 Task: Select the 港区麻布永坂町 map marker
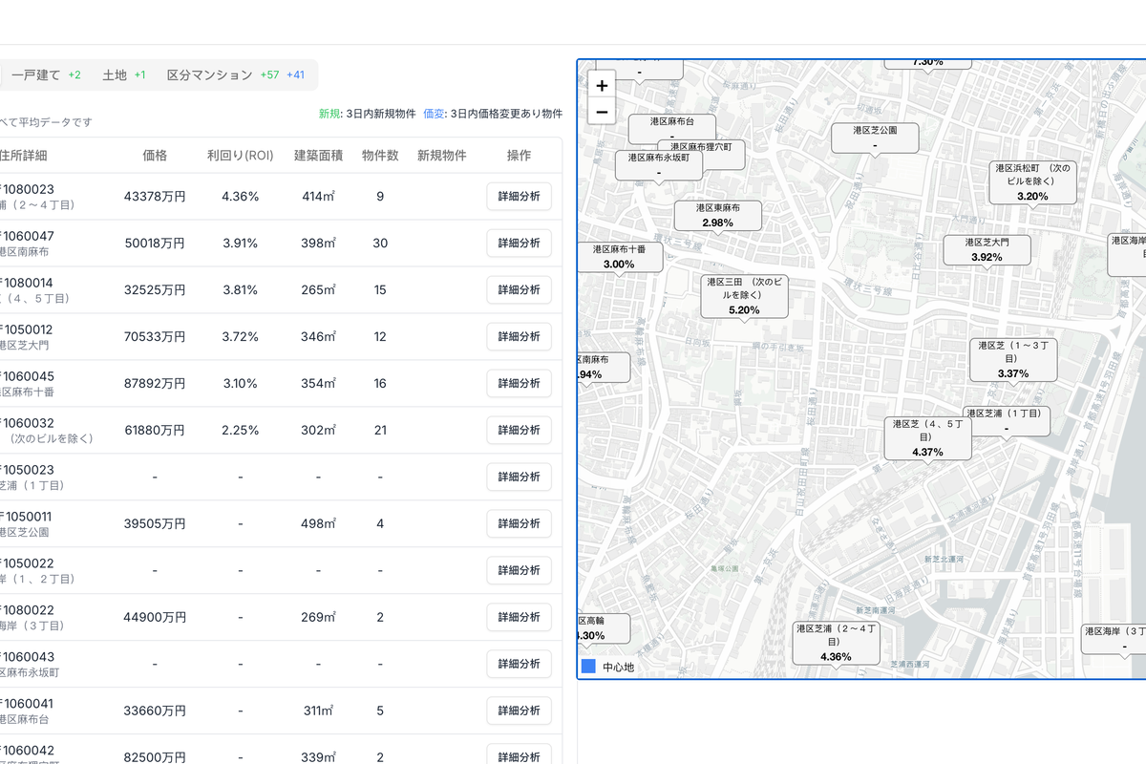[x=659, y=164]
